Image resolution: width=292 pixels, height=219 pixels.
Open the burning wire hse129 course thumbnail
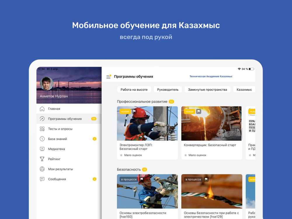click(212, 192)
